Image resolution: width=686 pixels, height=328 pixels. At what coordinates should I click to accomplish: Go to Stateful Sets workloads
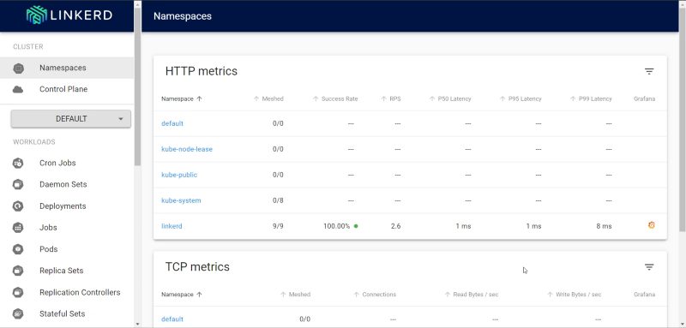pyautogui.click(x=67, y=313)
